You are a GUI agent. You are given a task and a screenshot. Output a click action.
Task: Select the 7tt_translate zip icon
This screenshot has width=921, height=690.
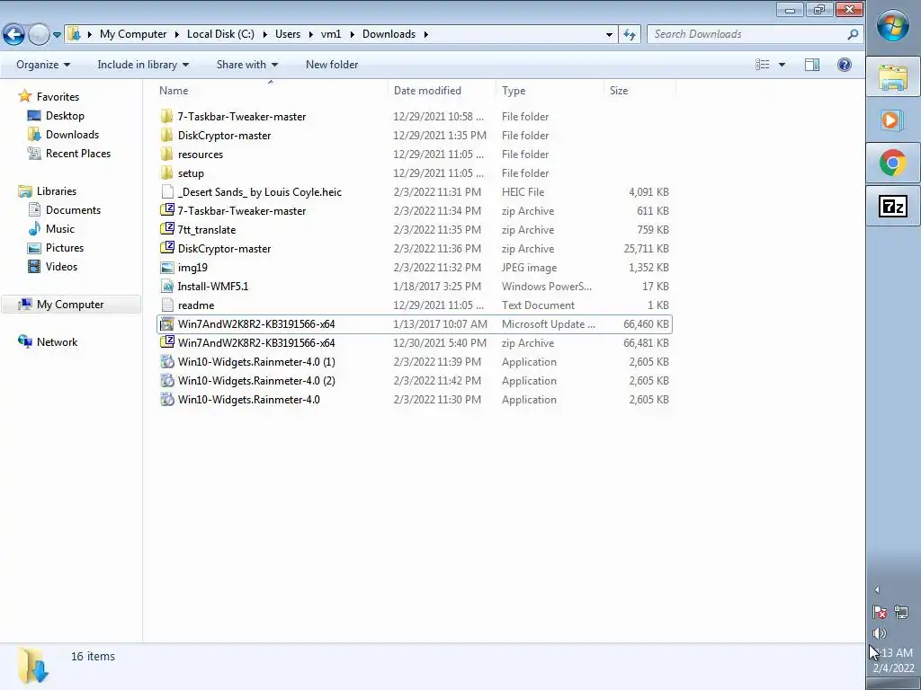tap(166, 229)
